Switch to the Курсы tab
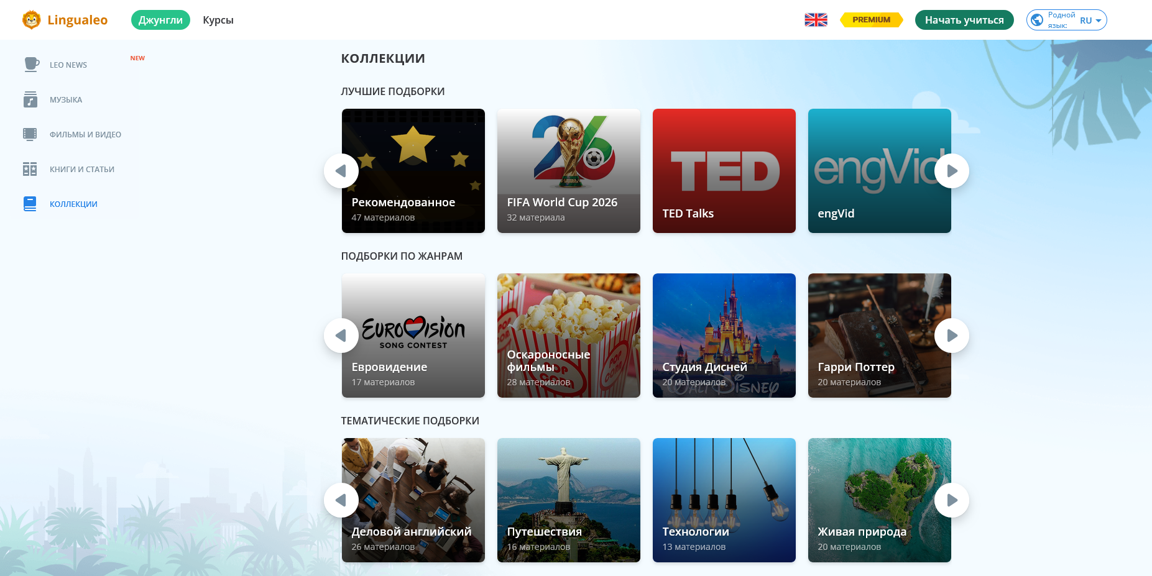The width and height of the screenshot is (1152, 576). pyautogui.click(x=218, y=20)
